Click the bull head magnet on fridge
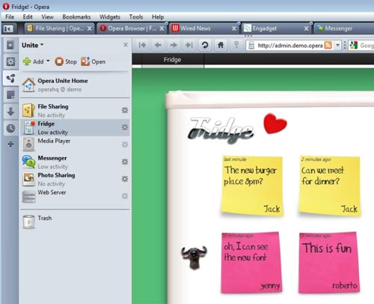 point(194,257)
